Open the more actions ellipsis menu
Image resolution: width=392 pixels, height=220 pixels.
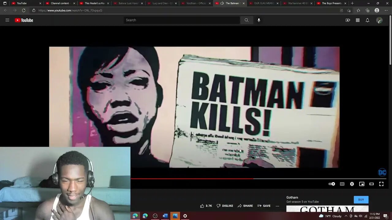[277, 206]
